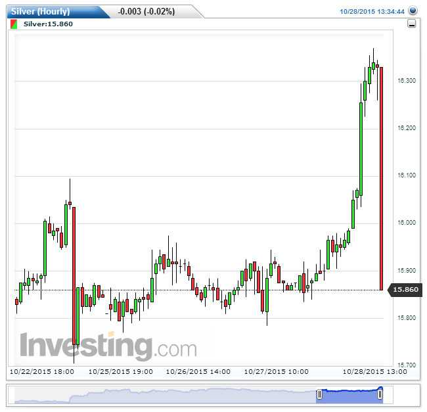Click the 15.900 price axis label
Screen dimensions: 427x412
click(407, 271)
